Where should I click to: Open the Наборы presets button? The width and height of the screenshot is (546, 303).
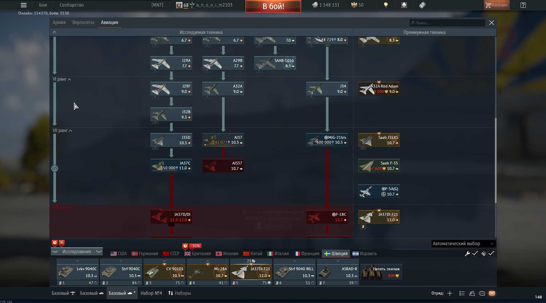180,293
